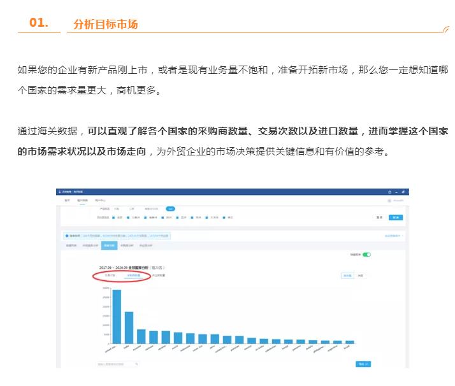Switch to the 数据列表 tab
455x386 pixels.
point(71,245)
